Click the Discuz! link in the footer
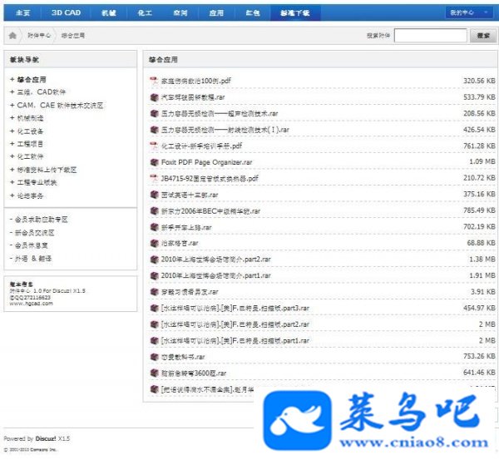 tap(46, 438)
